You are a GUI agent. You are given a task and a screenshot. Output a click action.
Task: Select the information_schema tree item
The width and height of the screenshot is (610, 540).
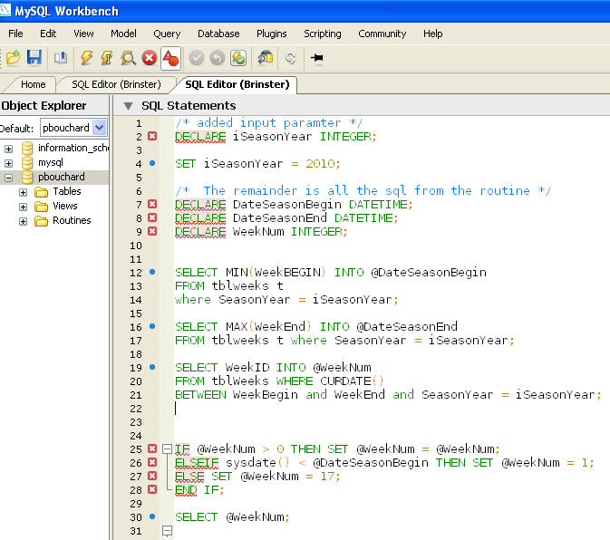point(73,148)
